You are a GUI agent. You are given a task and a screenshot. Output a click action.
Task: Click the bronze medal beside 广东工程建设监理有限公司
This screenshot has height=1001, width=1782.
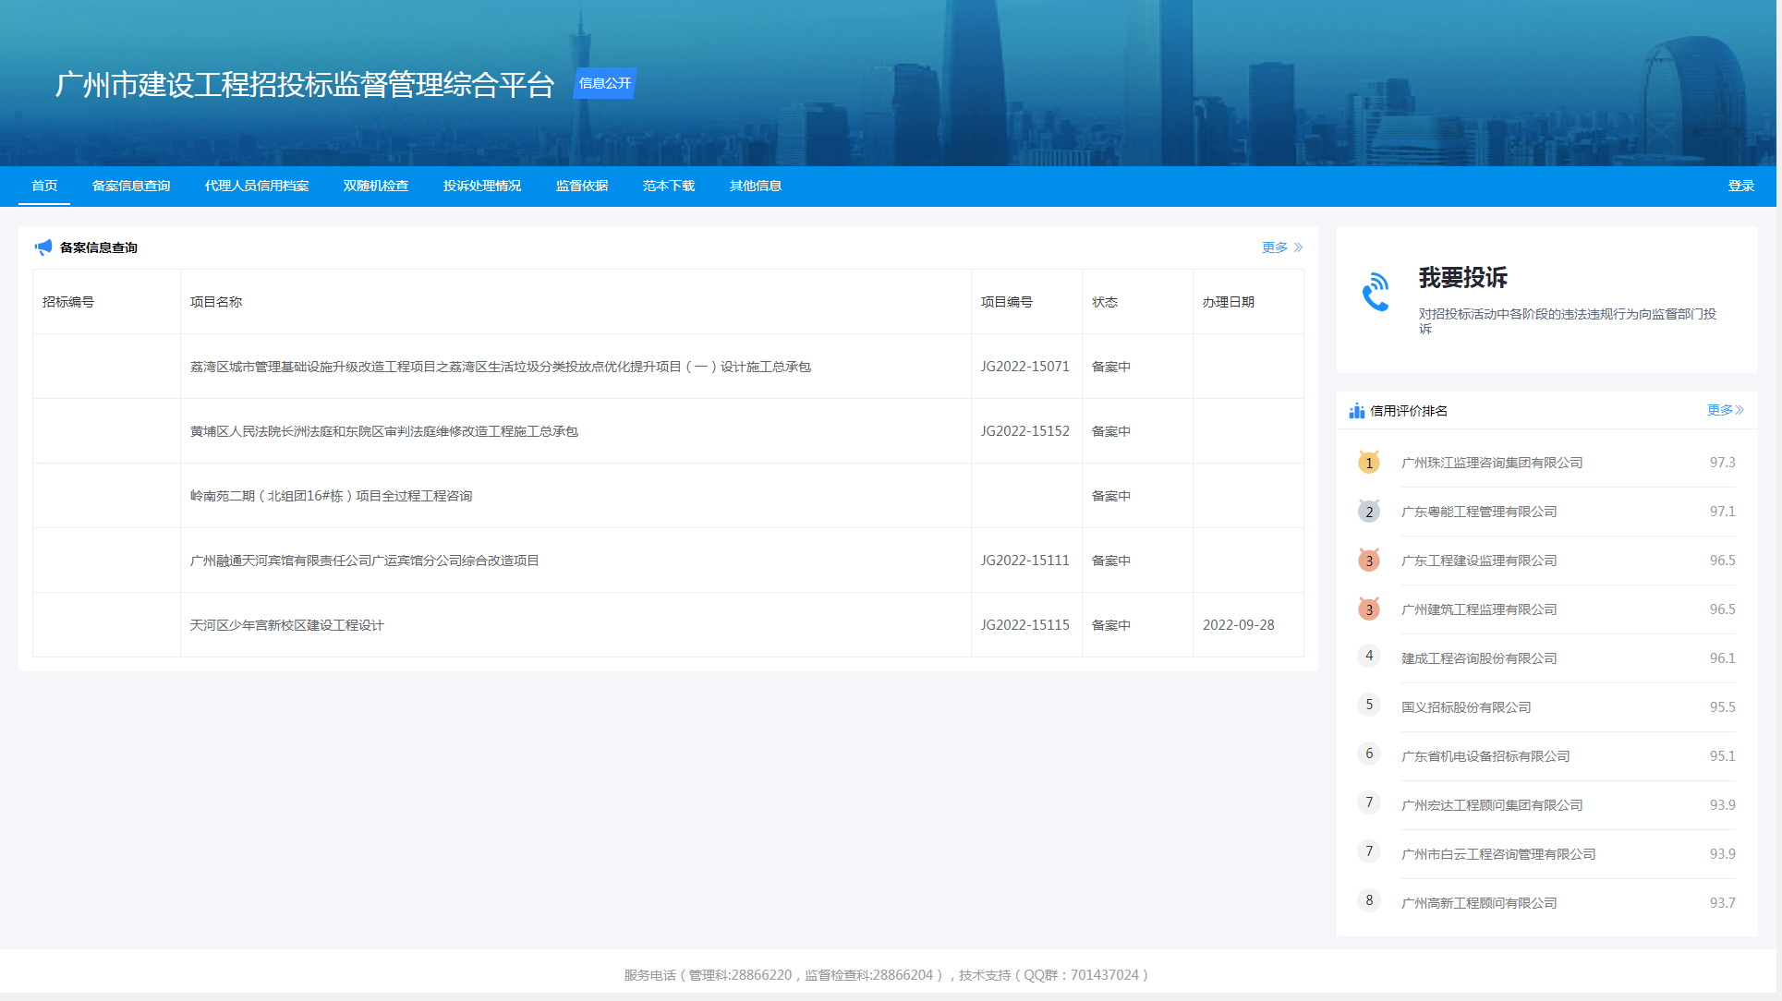(1368, 561)
